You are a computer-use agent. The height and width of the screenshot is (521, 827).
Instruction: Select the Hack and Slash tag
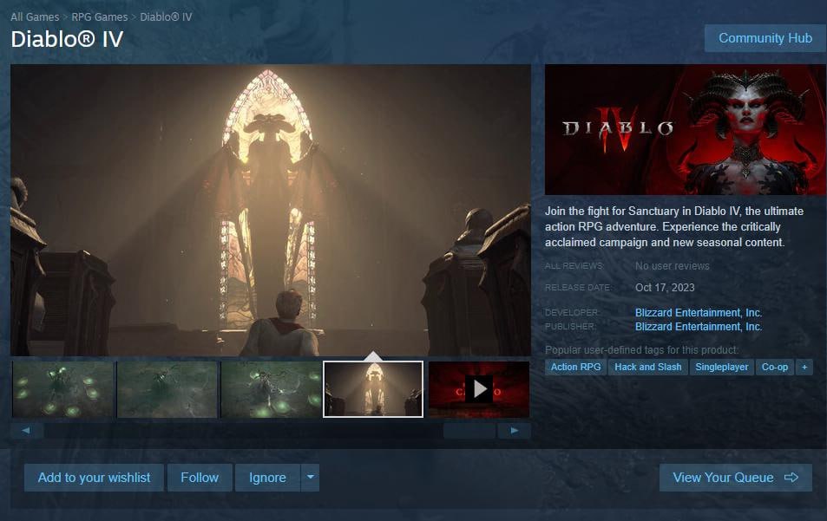647,367
